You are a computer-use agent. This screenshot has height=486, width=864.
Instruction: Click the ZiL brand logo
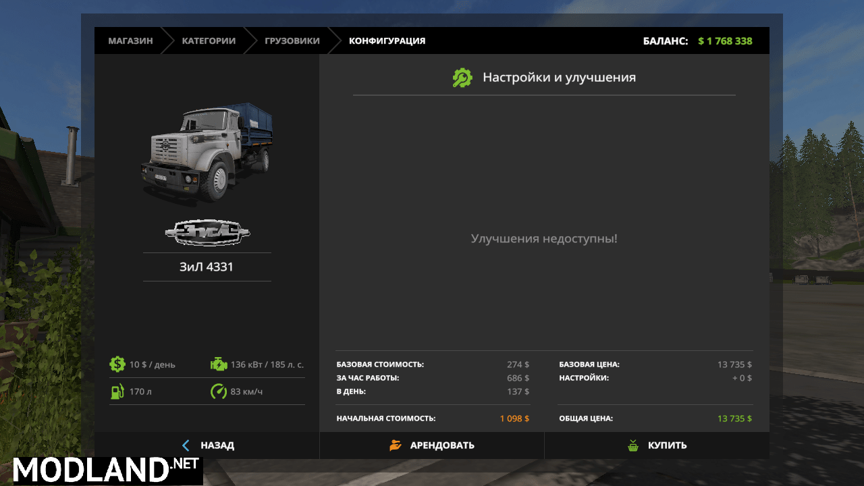207,233
